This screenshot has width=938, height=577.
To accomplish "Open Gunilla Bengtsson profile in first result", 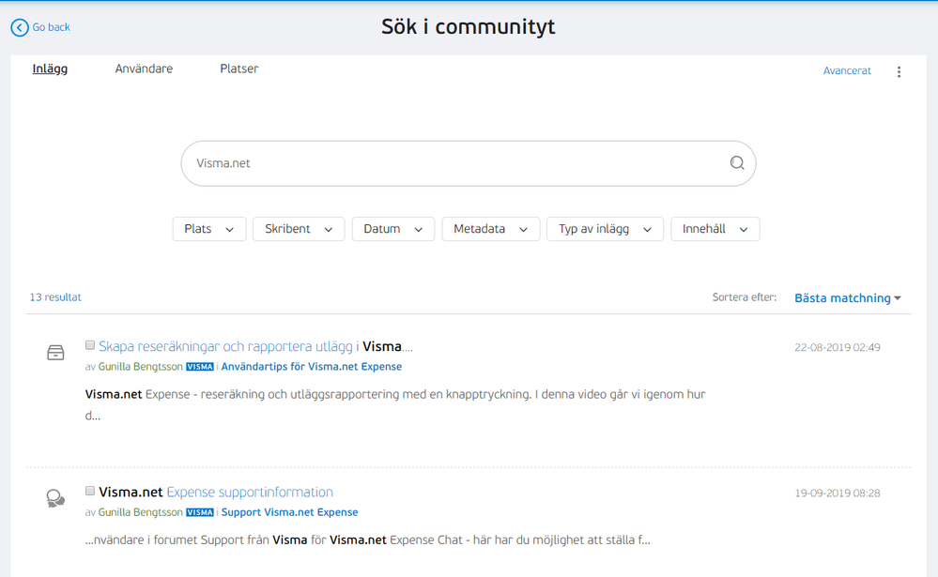I will pos(141,367).
